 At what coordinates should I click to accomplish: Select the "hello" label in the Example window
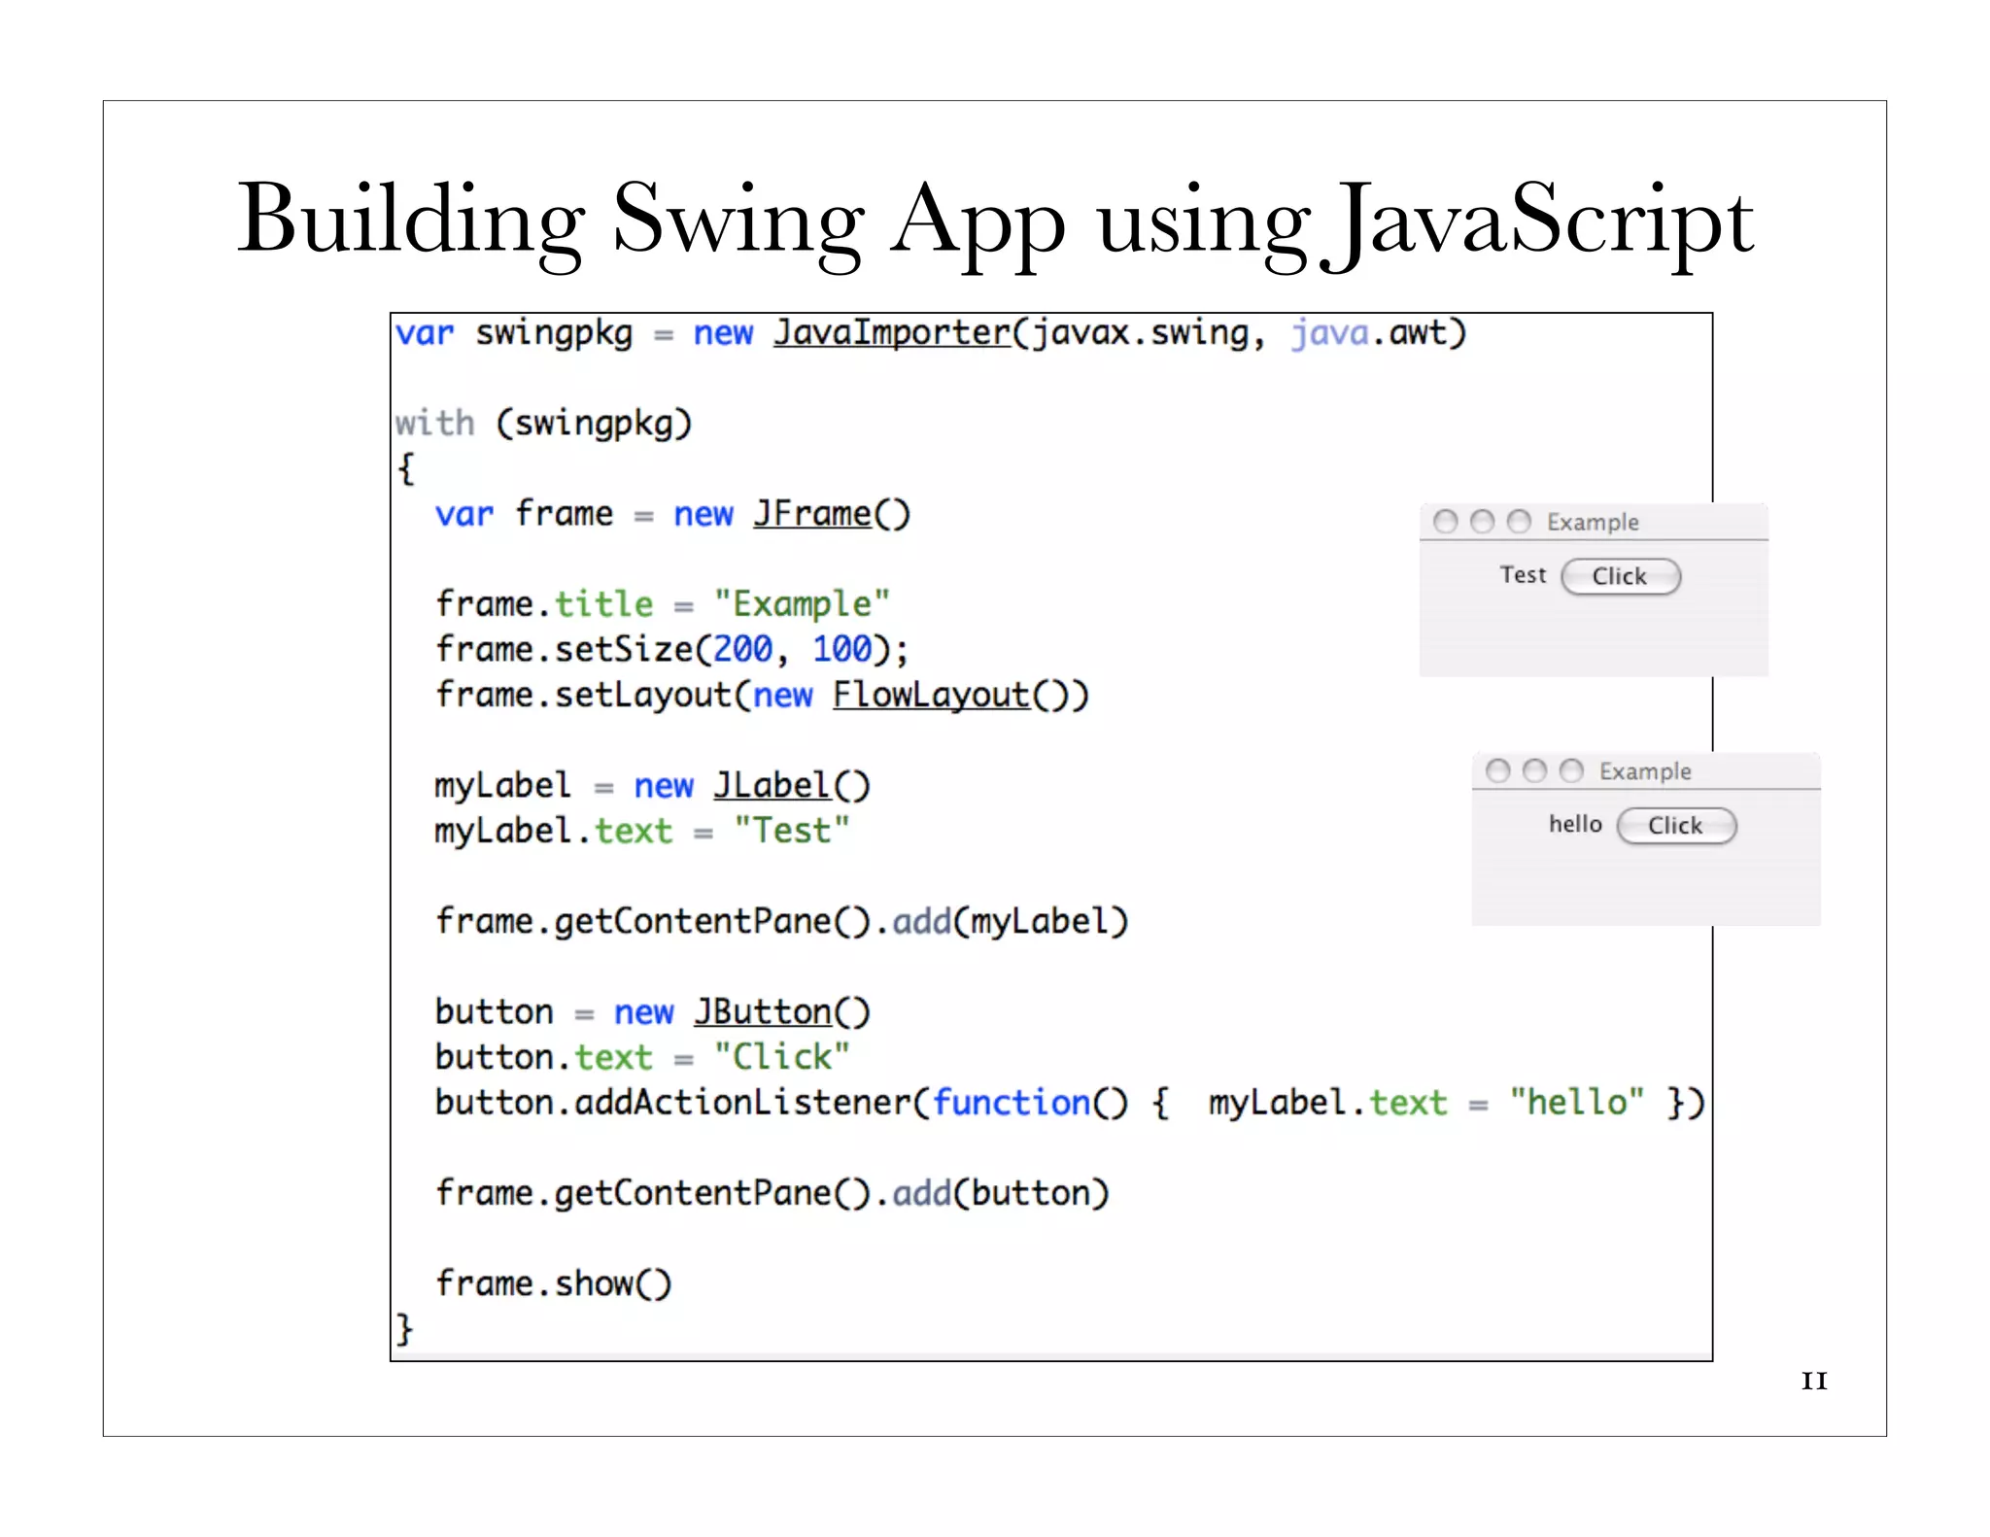1575,824
